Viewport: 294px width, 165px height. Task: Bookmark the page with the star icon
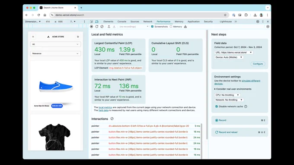[225, 15]
